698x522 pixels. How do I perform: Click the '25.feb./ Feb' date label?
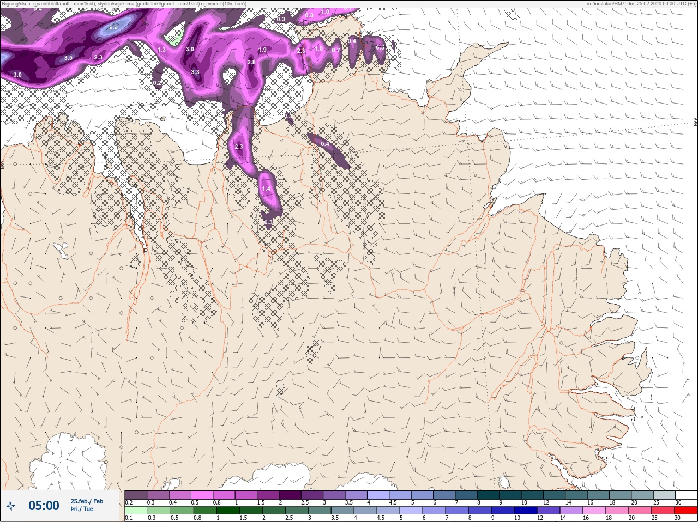[x=86, y=501]
